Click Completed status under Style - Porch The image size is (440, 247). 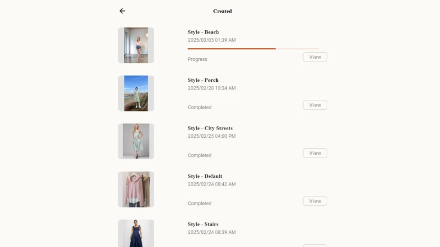click(200, 107)
